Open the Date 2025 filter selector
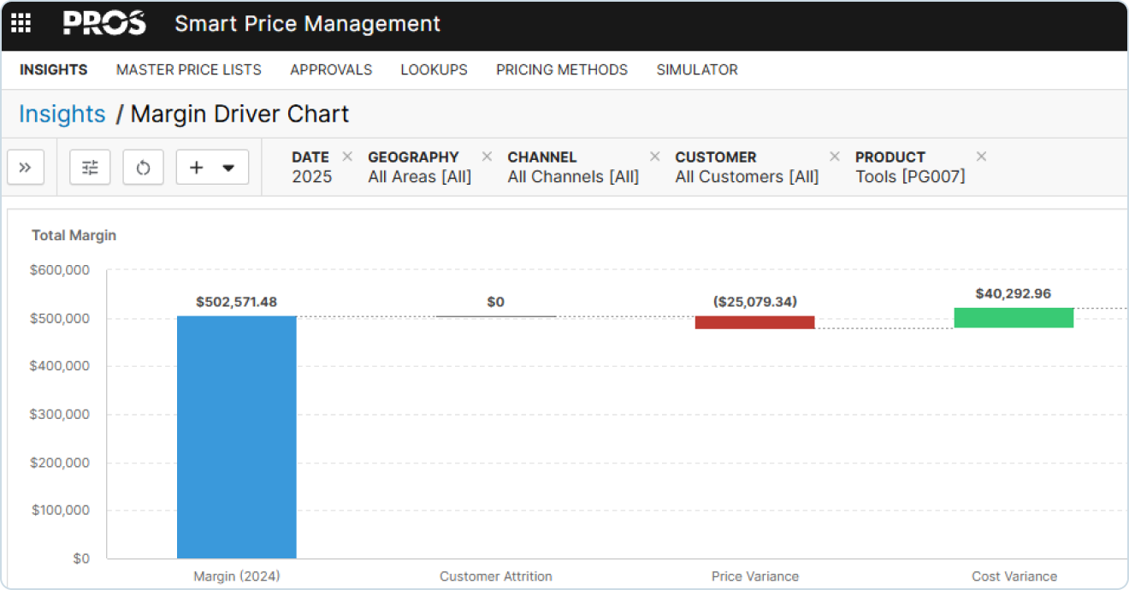 tap(311, 177)
